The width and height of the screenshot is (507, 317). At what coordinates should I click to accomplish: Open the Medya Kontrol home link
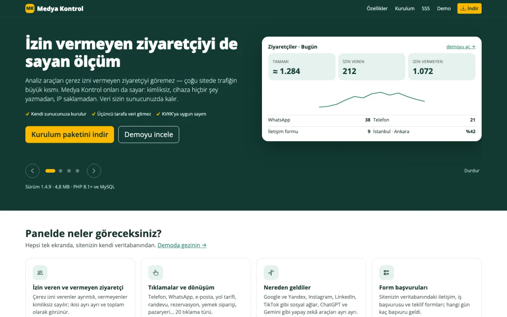[x=55, y=8]
